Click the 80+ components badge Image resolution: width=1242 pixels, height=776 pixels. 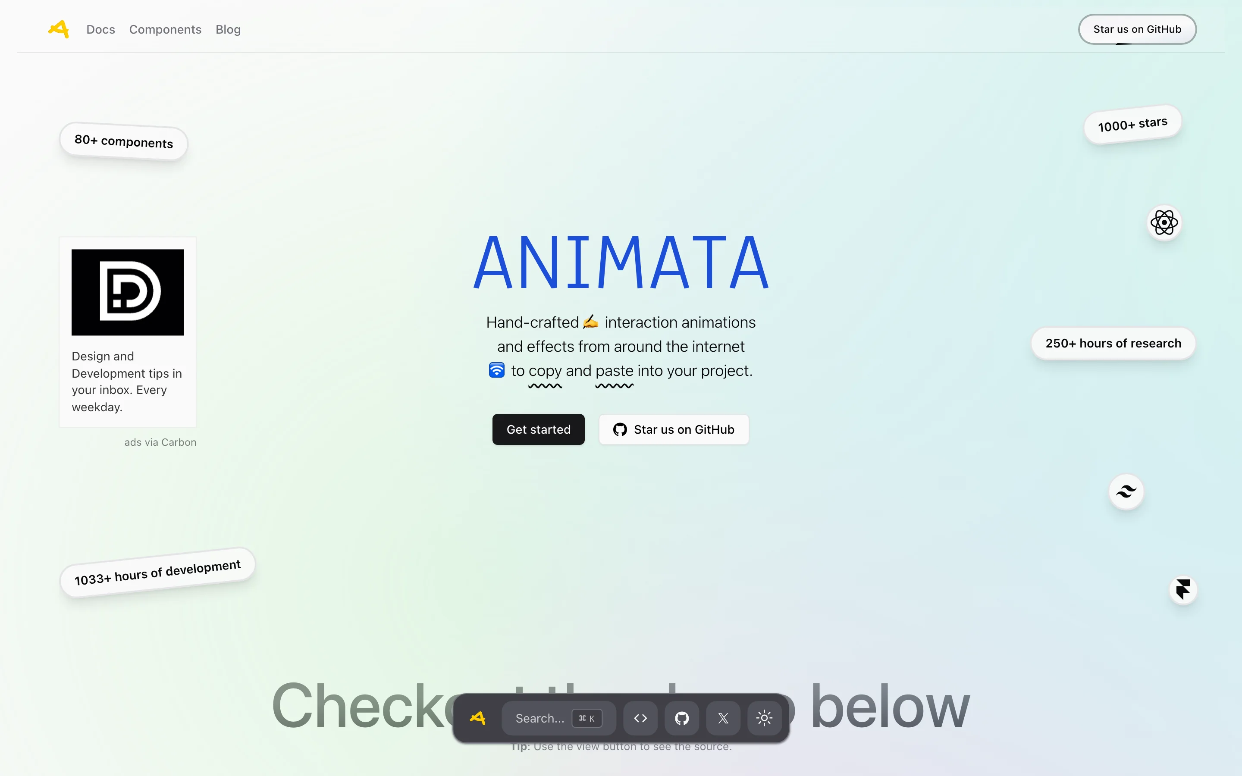123,142
